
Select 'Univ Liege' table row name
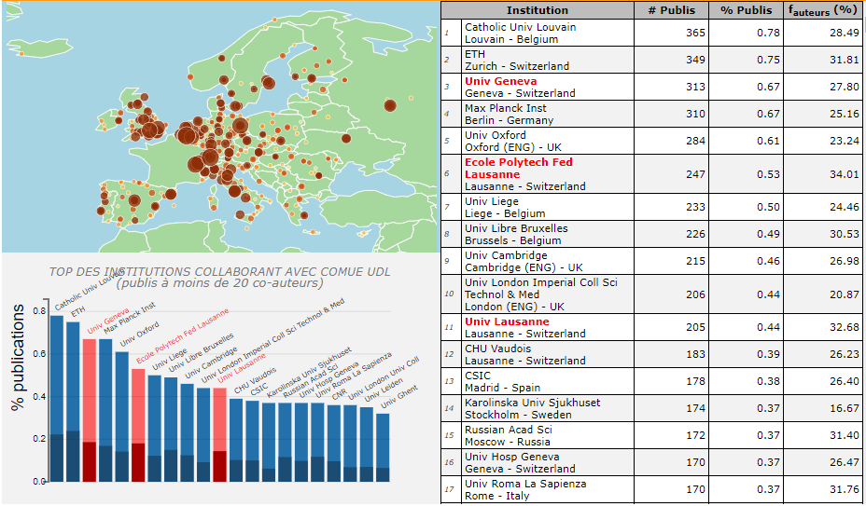tap(491, 201)
